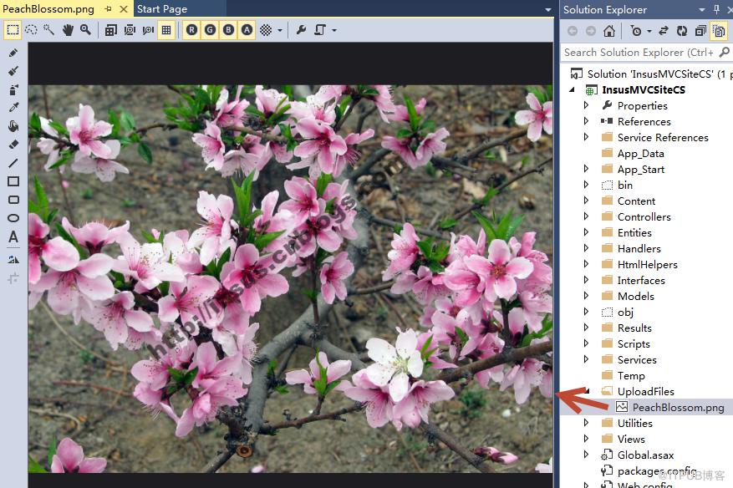
Task: Select the Text tool
Action: [13, 237]
